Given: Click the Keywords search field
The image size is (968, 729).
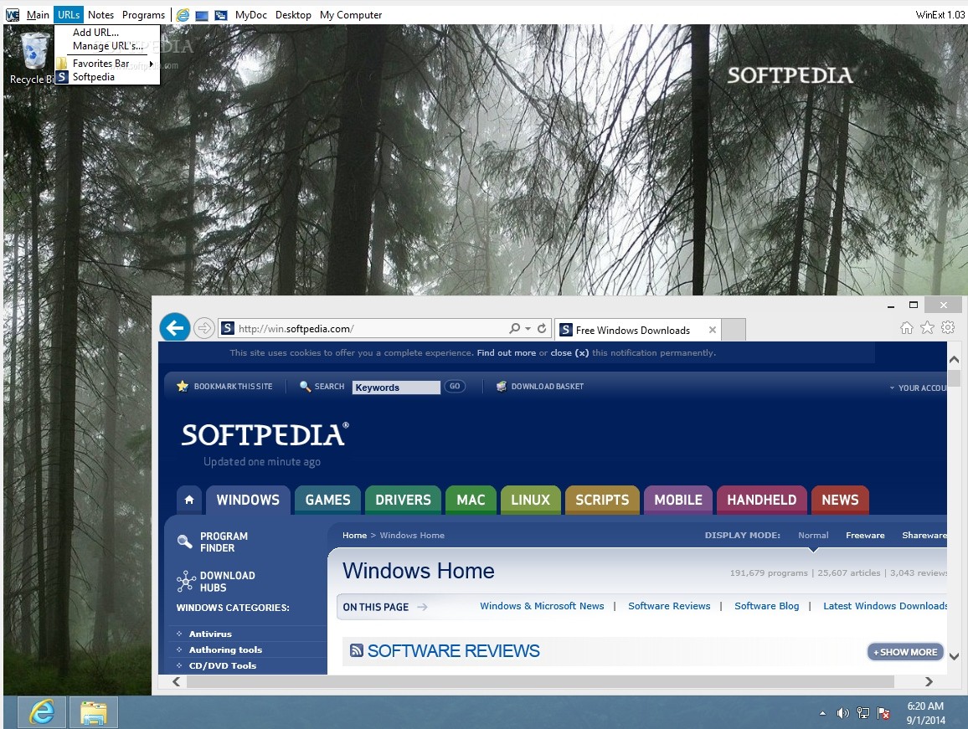Looking at the screenshot, I should click(396, 387).
